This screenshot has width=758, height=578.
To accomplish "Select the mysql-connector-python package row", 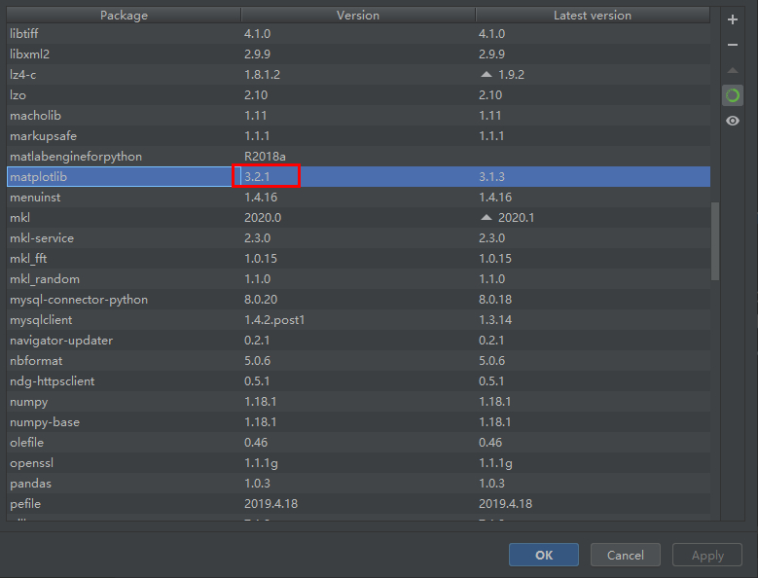I will (x=358, y=300).
